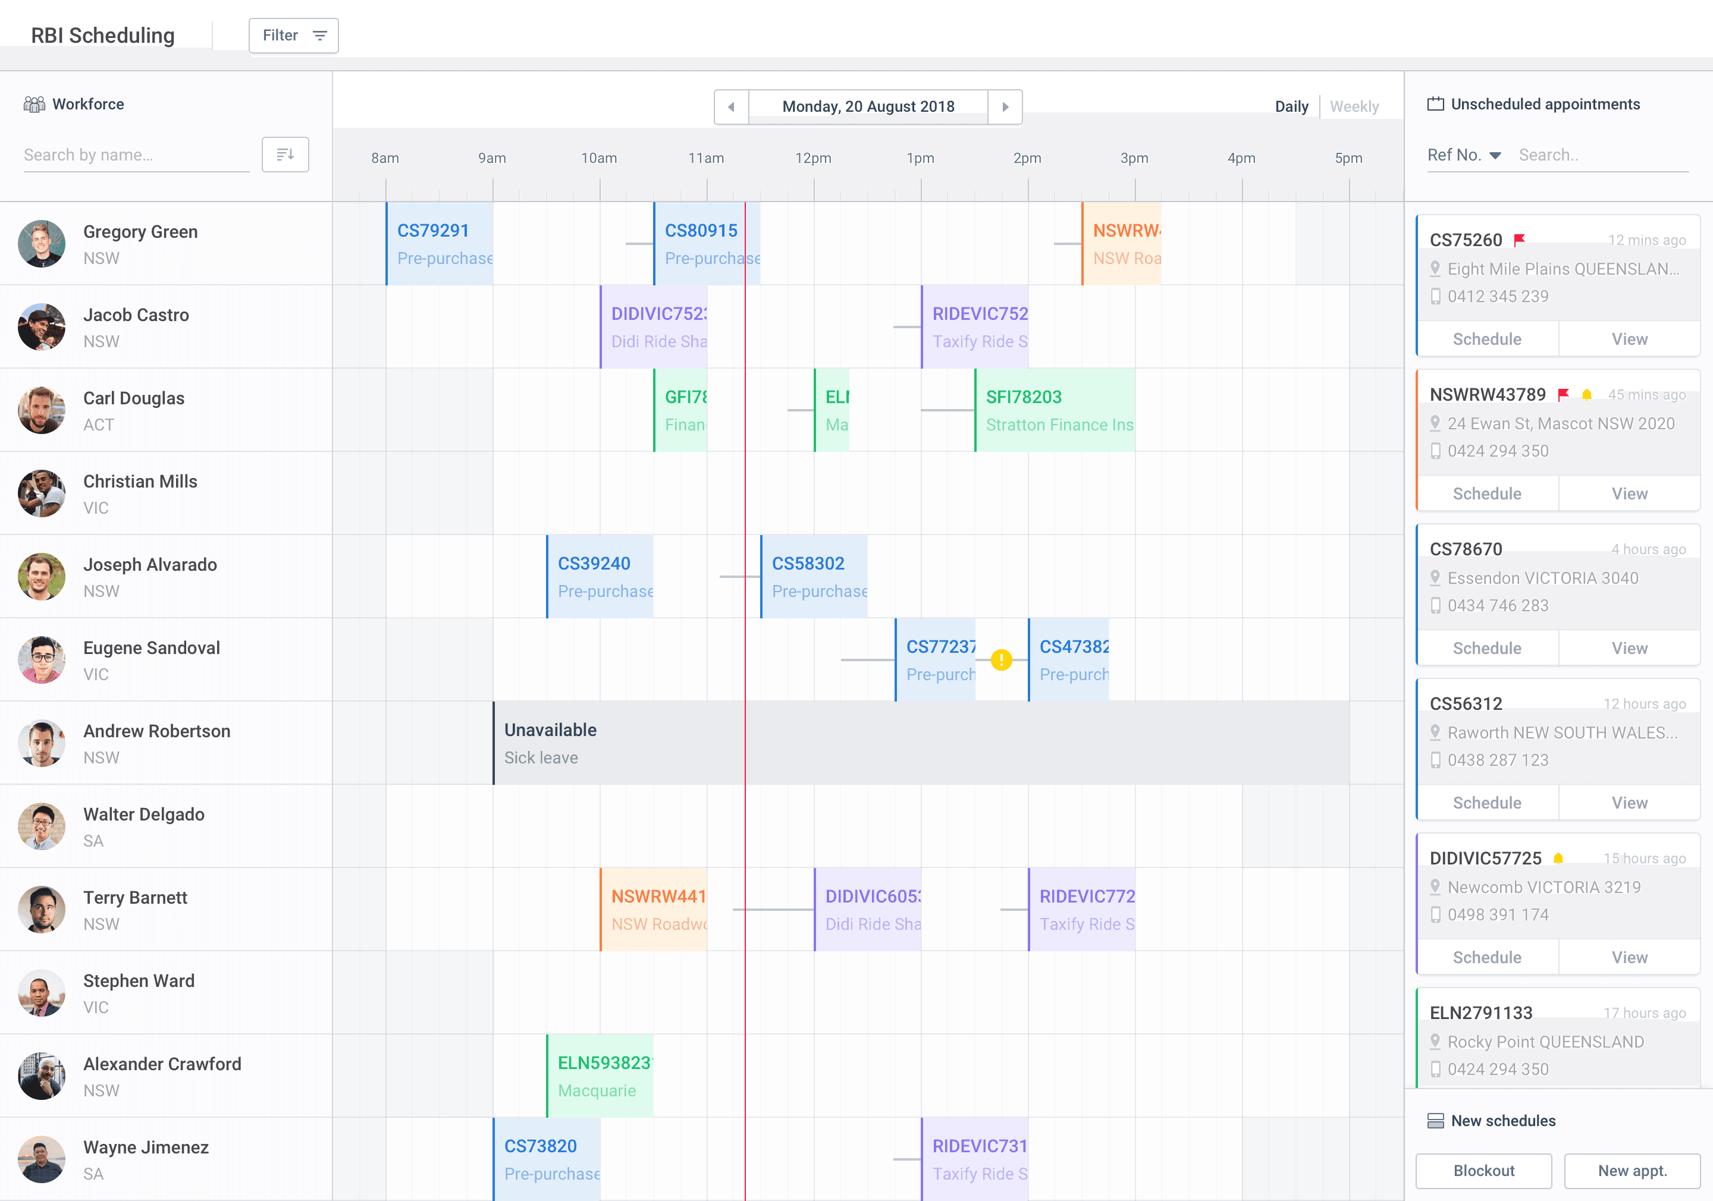Select Stephen Ward in the workforce list

pos(165,993)
